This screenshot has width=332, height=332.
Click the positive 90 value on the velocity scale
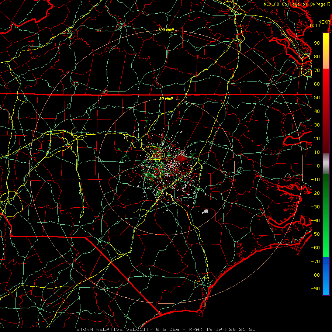(317, 43)
